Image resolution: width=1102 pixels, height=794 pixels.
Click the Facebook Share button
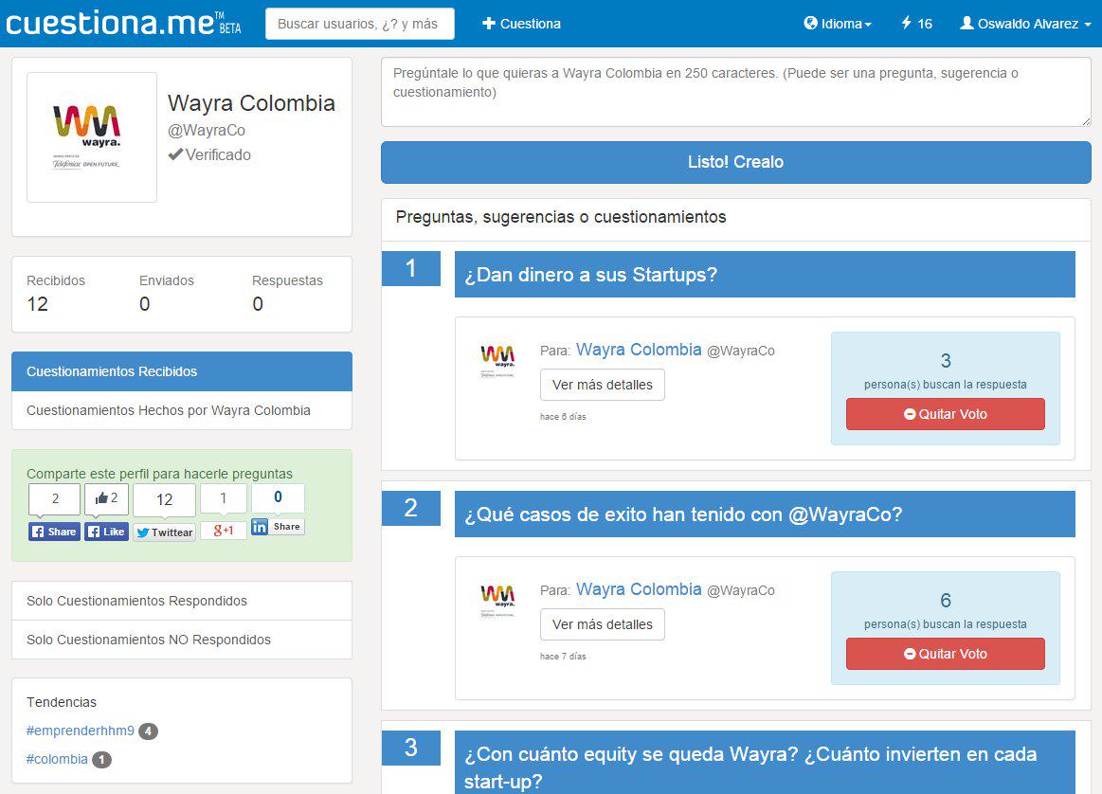pyautogui.click(x=54, y=532)
